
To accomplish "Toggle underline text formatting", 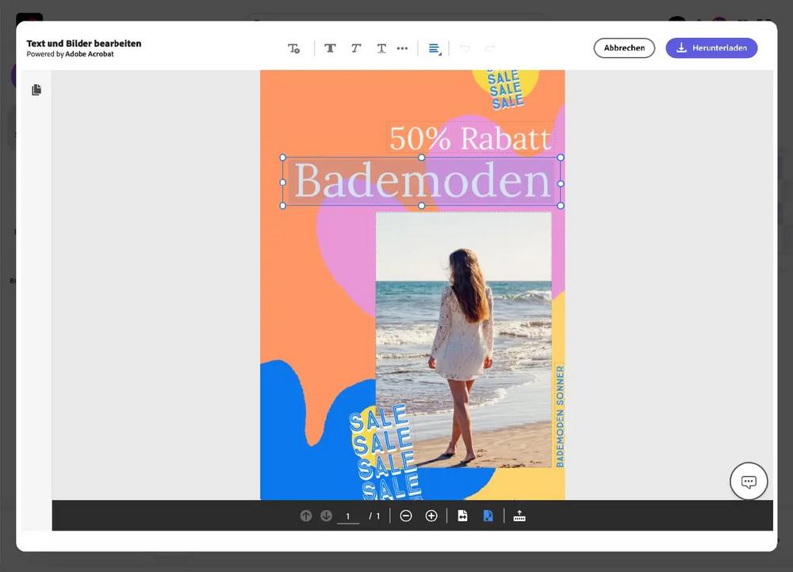I will tap(381, 48).
